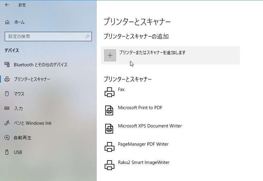
Task: Click the XPS Document Writer icon
Action: point(109,129)
